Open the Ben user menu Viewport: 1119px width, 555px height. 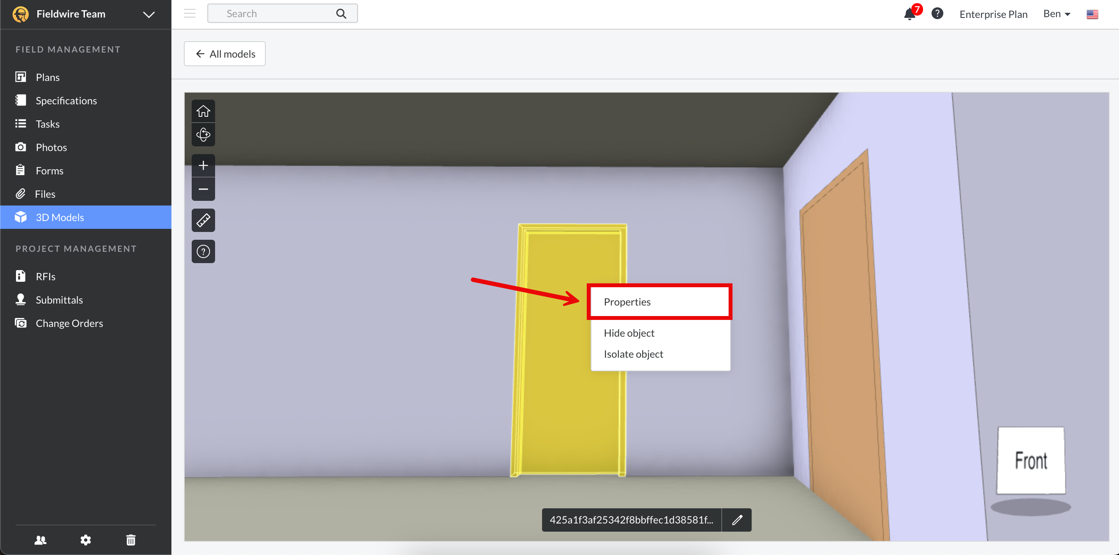click(x=1056, y=14)
